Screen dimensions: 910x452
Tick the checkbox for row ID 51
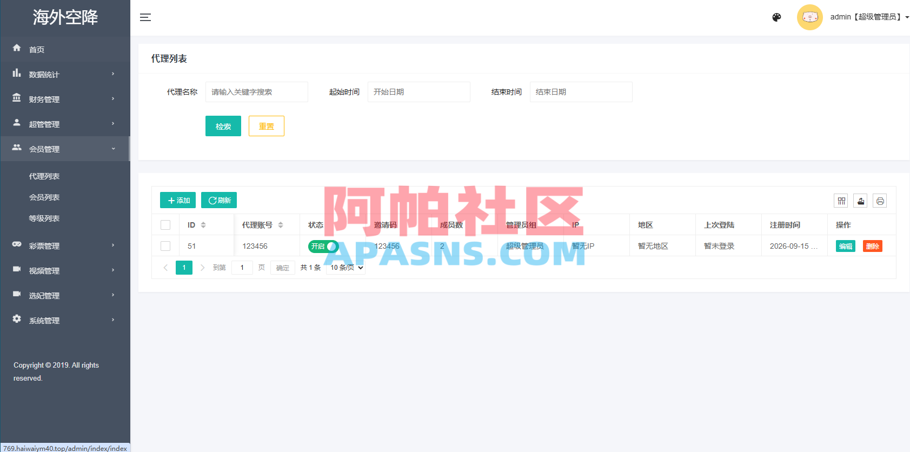[165, 246]
